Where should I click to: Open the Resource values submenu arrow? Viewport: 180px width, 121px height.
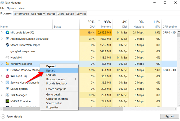pos(75,79)
